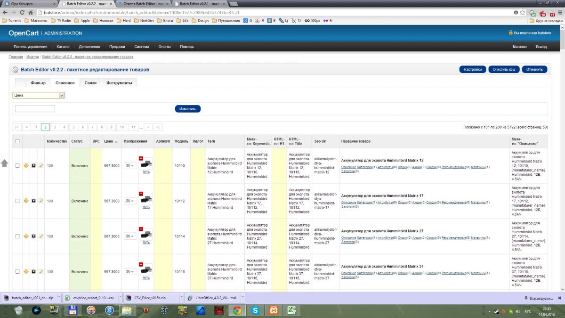The image size is (565, 318).
Task: Click the pencil edit icon in the 10116 row
Action: [x=41, y=272]
